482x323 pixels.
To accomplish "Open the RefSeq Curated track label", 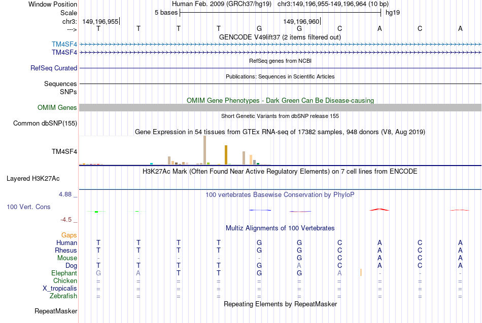I will (x=54, y=68).
